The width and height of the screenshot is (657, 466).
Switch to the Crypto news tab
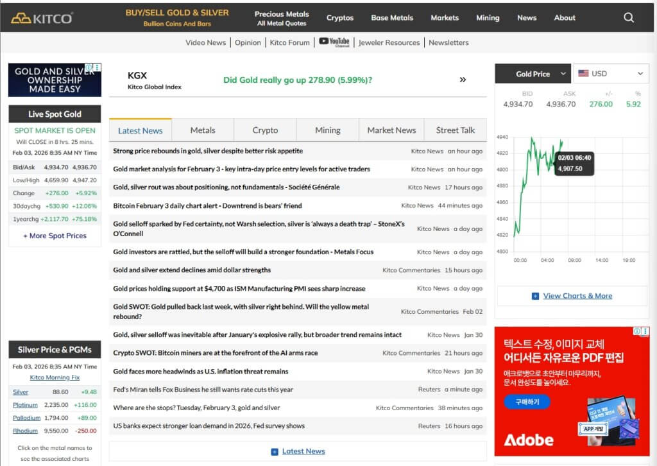click(x=265, y=130)
